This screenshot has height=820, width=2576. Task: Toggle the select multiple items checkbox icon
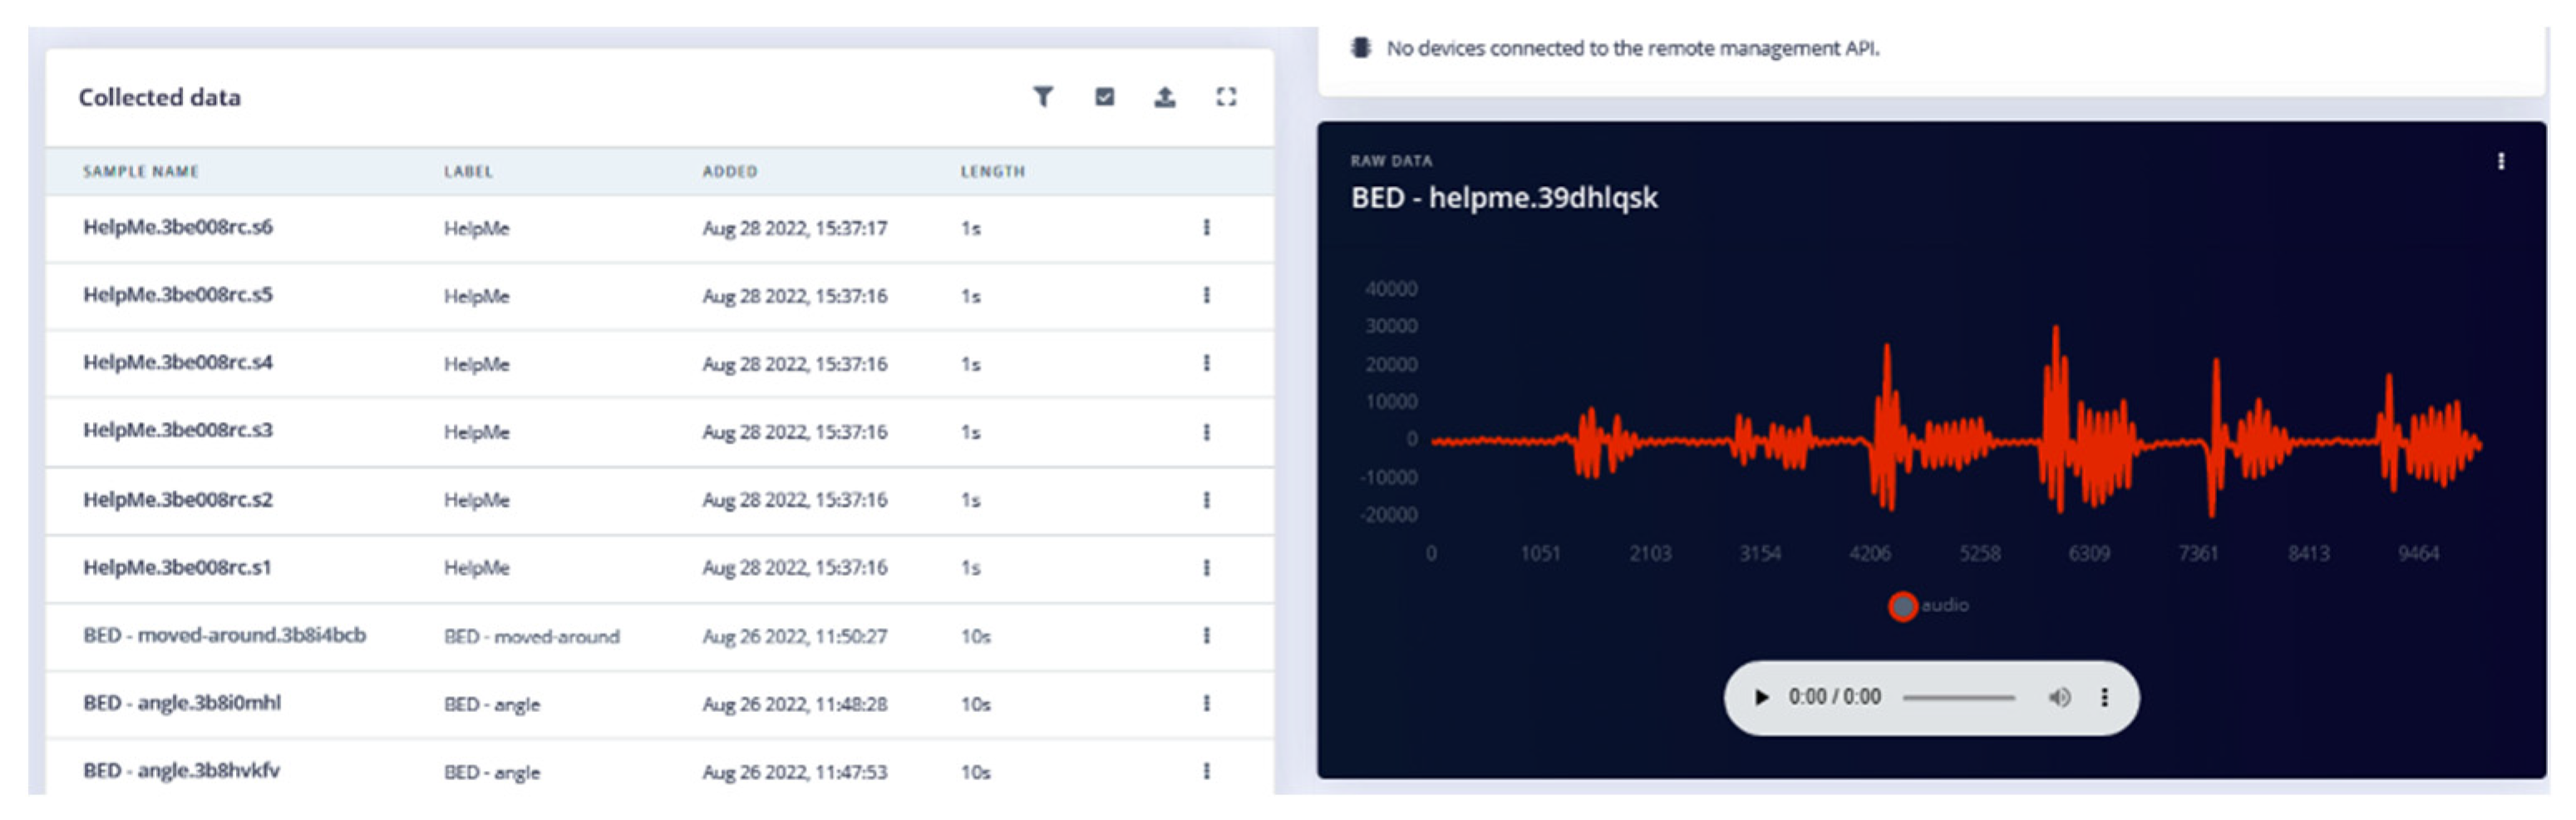tap(1104, 97)
